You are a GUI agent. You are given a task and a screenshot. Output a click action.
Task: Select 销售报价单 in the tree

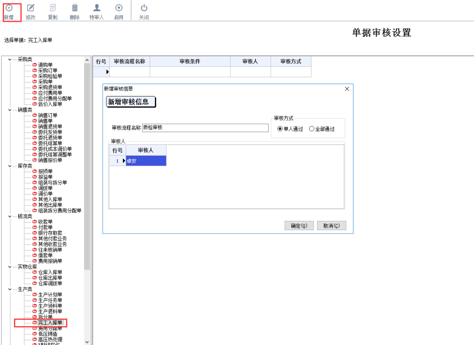coord(50,160)
